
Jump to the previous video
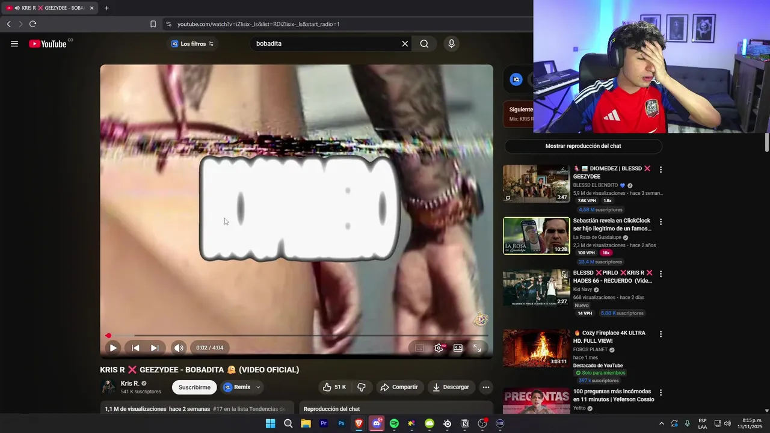coord(135,348)
